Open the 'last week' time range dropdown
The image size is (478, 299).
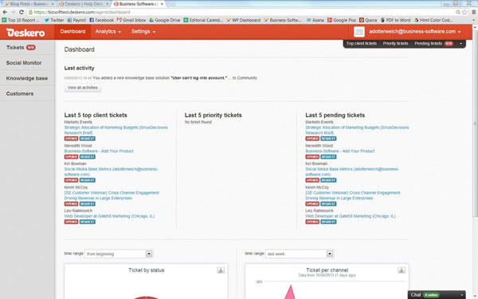300,254
